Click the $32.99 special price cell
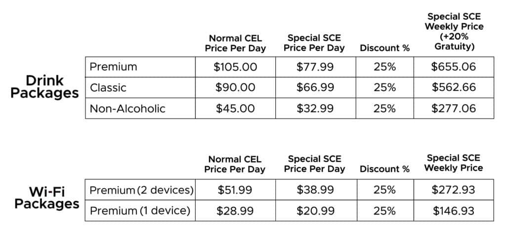Screen dimensions: 506x227 click(315, 109)
